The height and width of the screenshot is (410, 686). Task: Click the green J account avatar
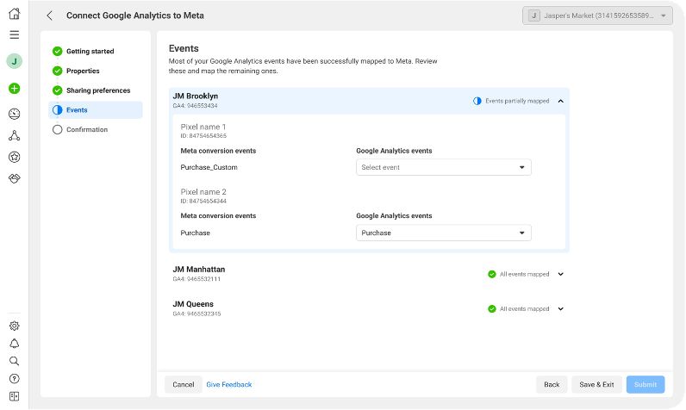coord(15,61)
